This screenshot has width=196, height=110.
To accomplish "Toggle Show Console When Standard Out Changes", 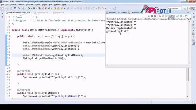I will (x=170, y=16).
